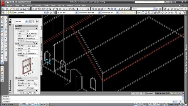Click the Save drawing icon
Viewport: 188px width, 106px height.
(39, 9)
